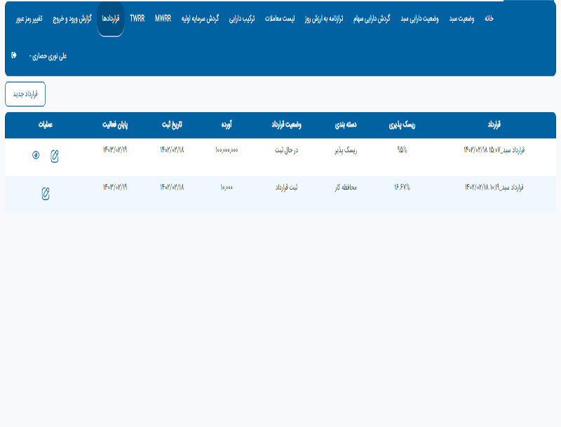Go to the وضعیت سبد page

(x=462, y=19)
